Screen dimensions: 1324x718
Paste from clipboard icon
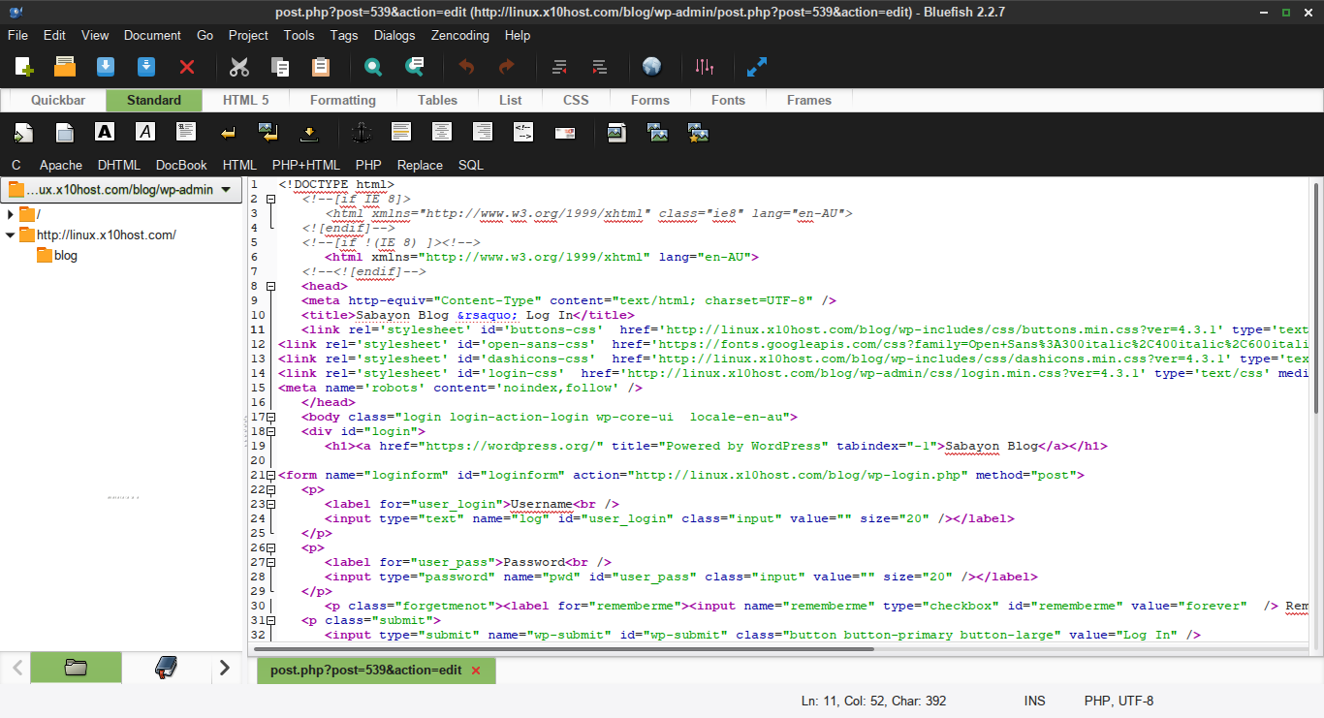pyautogui.click(x=321, y=67)
